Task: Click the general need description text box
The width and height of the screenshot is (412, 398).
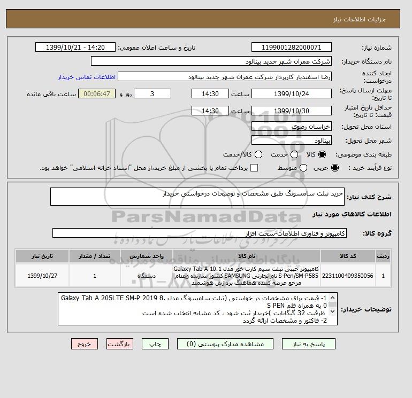Action: (197, 197)
